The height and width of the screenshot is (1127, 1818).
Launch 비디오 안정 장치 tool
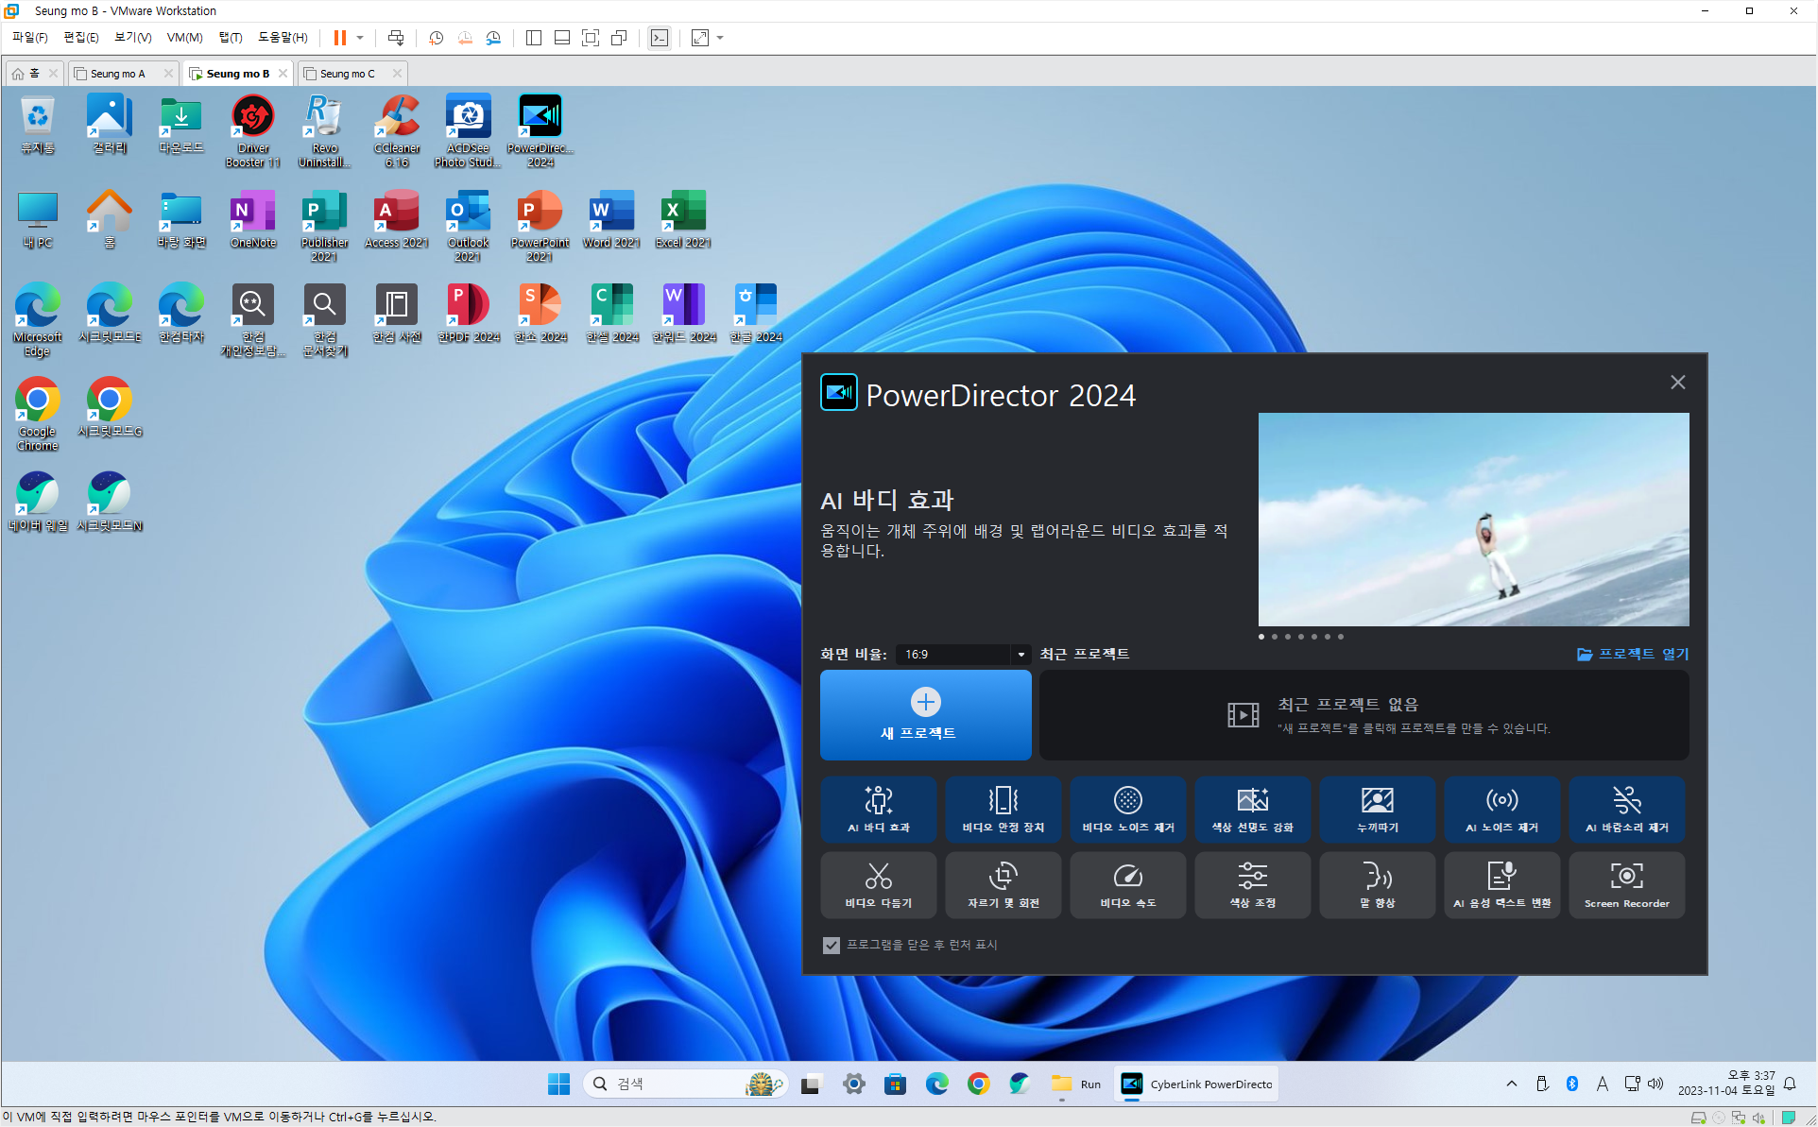click(1003, 810)
